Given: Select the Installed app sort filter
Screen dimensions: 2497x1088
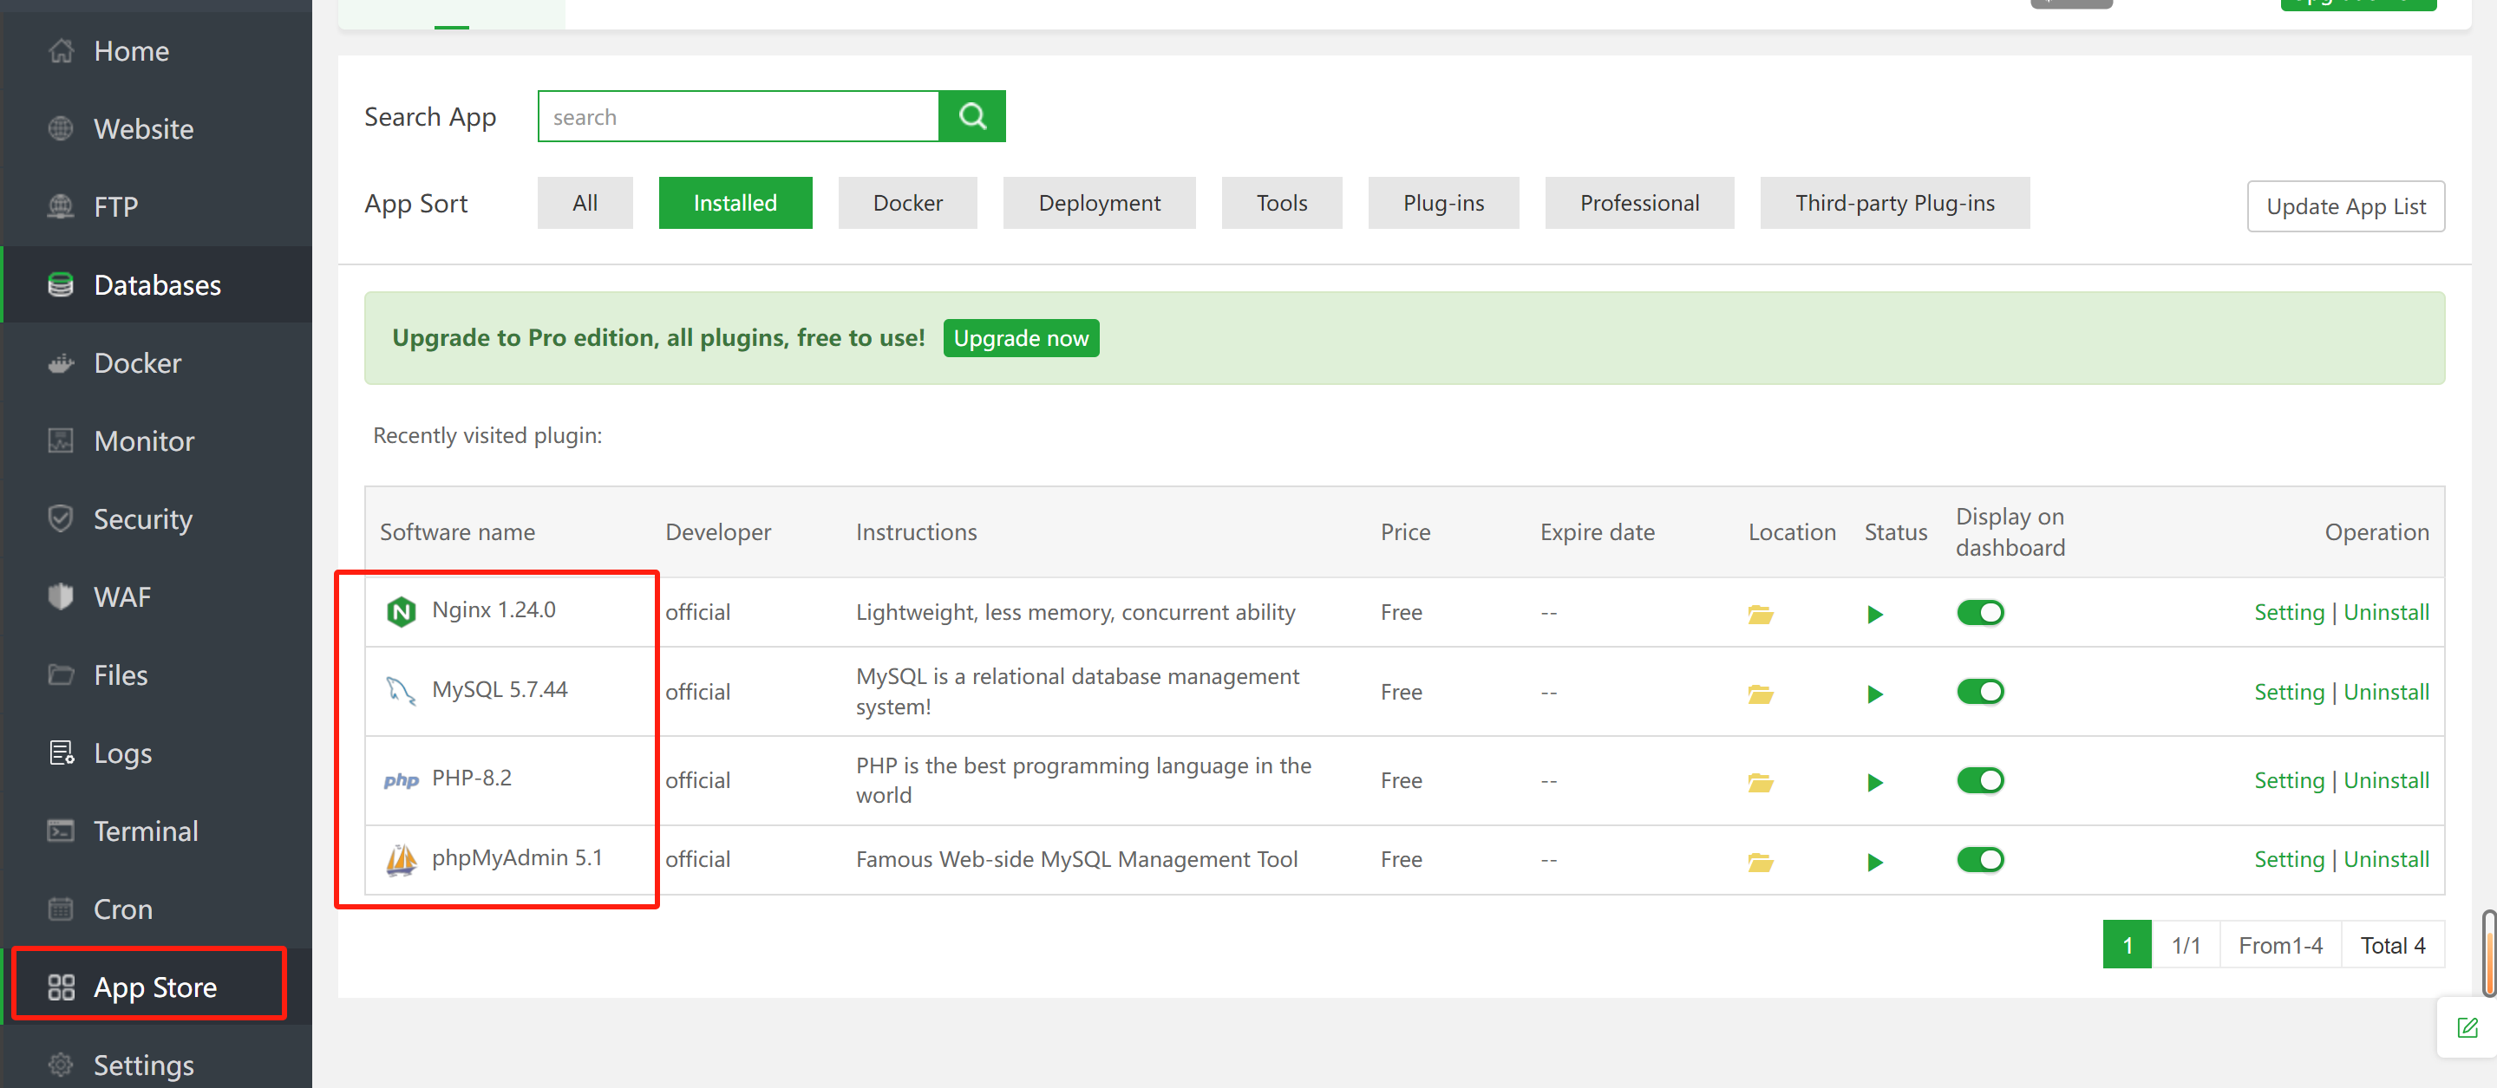Looking at the screenshot, I should pyautogui.click(x=735, y=203).
